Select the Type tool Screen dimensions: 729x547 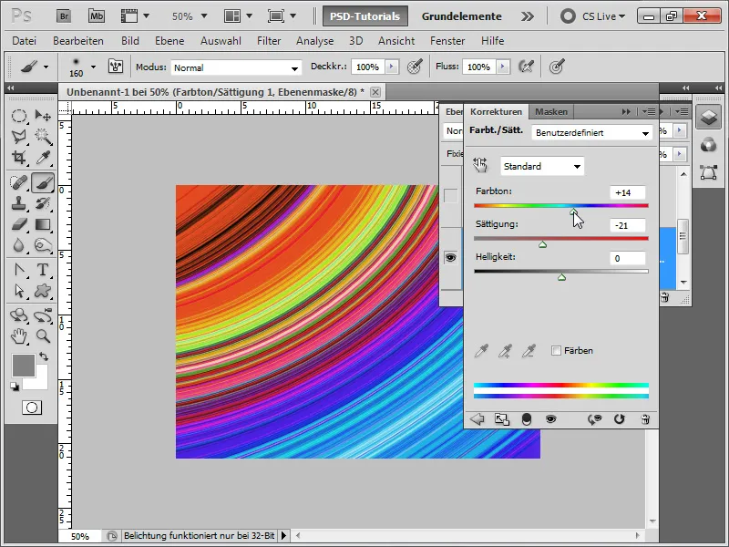point(43,270)
